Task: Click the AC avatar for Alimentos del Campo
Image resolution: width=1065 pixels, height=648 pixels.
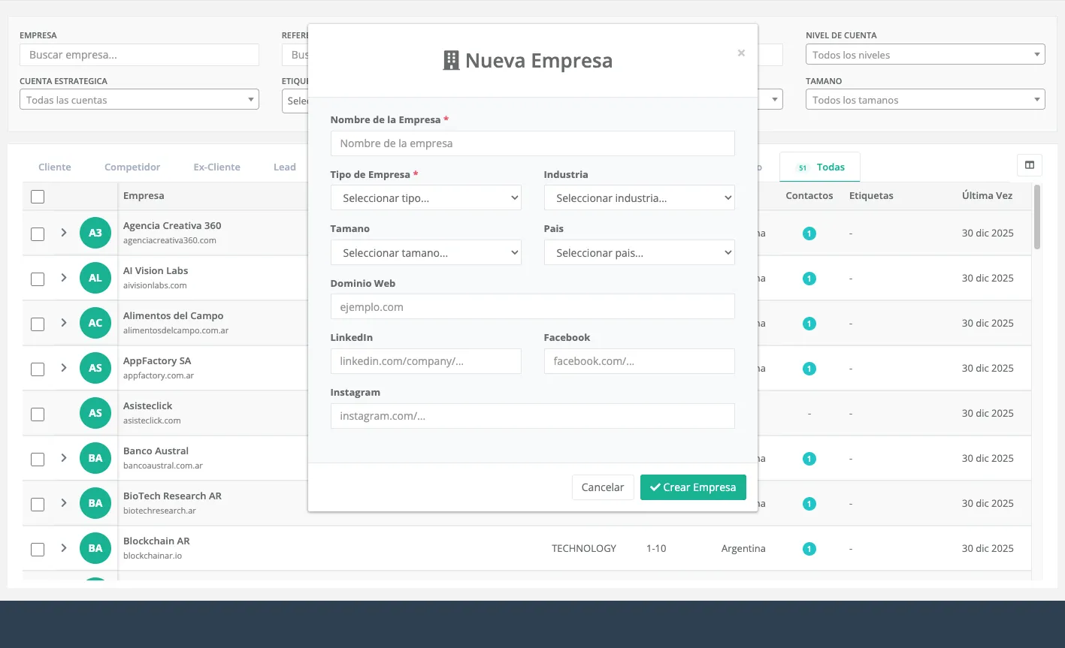Action: pyautogui.click(x=95, y=323)
